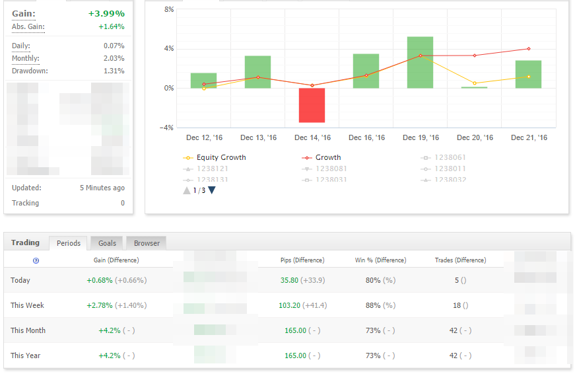Click the Abs. Gain label
Screen dimensions: 575x374
28,27
